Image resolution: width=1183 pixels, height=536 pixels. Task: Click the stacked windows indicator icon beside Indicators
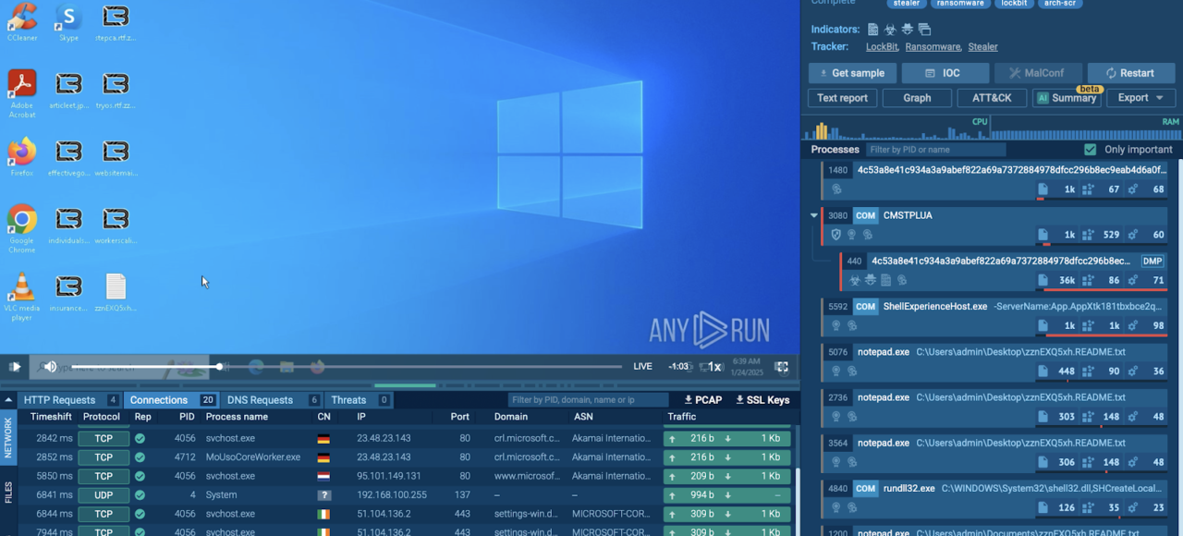[x=924, y=30]
